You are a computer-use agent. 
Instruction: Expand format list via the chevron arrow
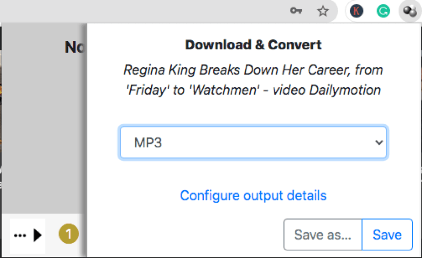pyautogui.click(x=378, y=142)
